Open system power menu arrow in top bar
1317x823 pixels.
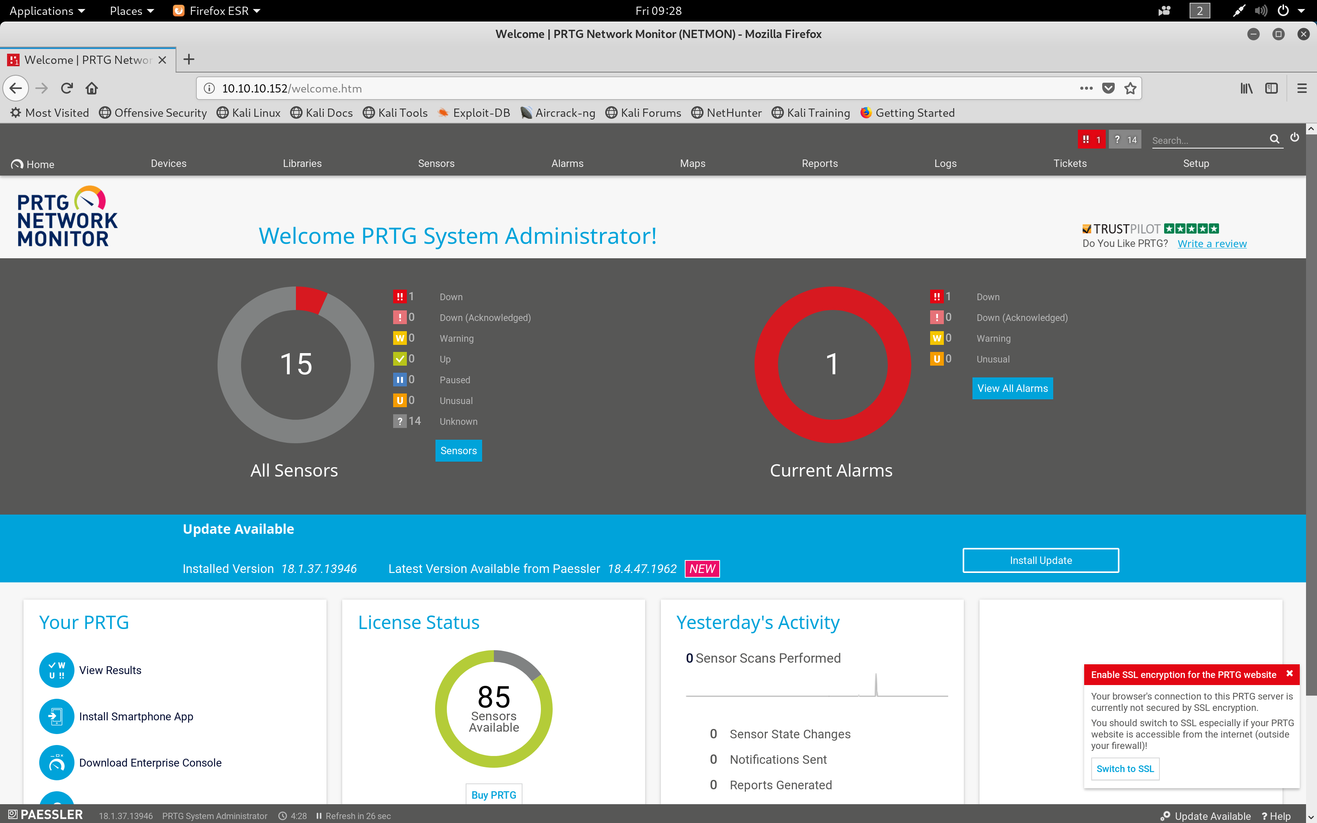point(1301,11)
